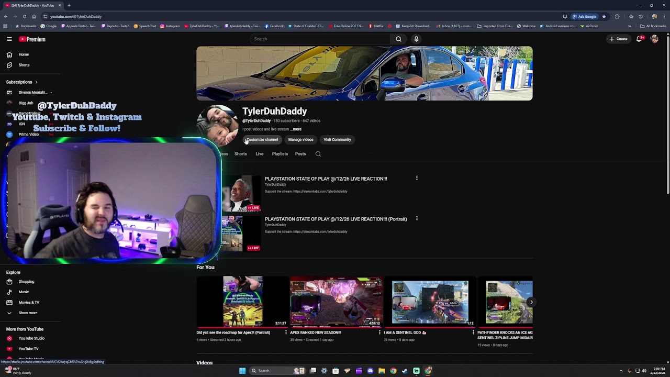Image resolution: width=670 pixels, height=377 pixels.
Task: Open the account avatar menu
Action: [654, 39]
